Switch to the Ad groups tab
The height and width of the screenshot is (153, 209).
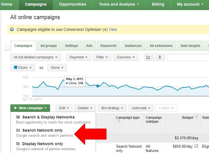pyautogui.click(x=49, y=46)
